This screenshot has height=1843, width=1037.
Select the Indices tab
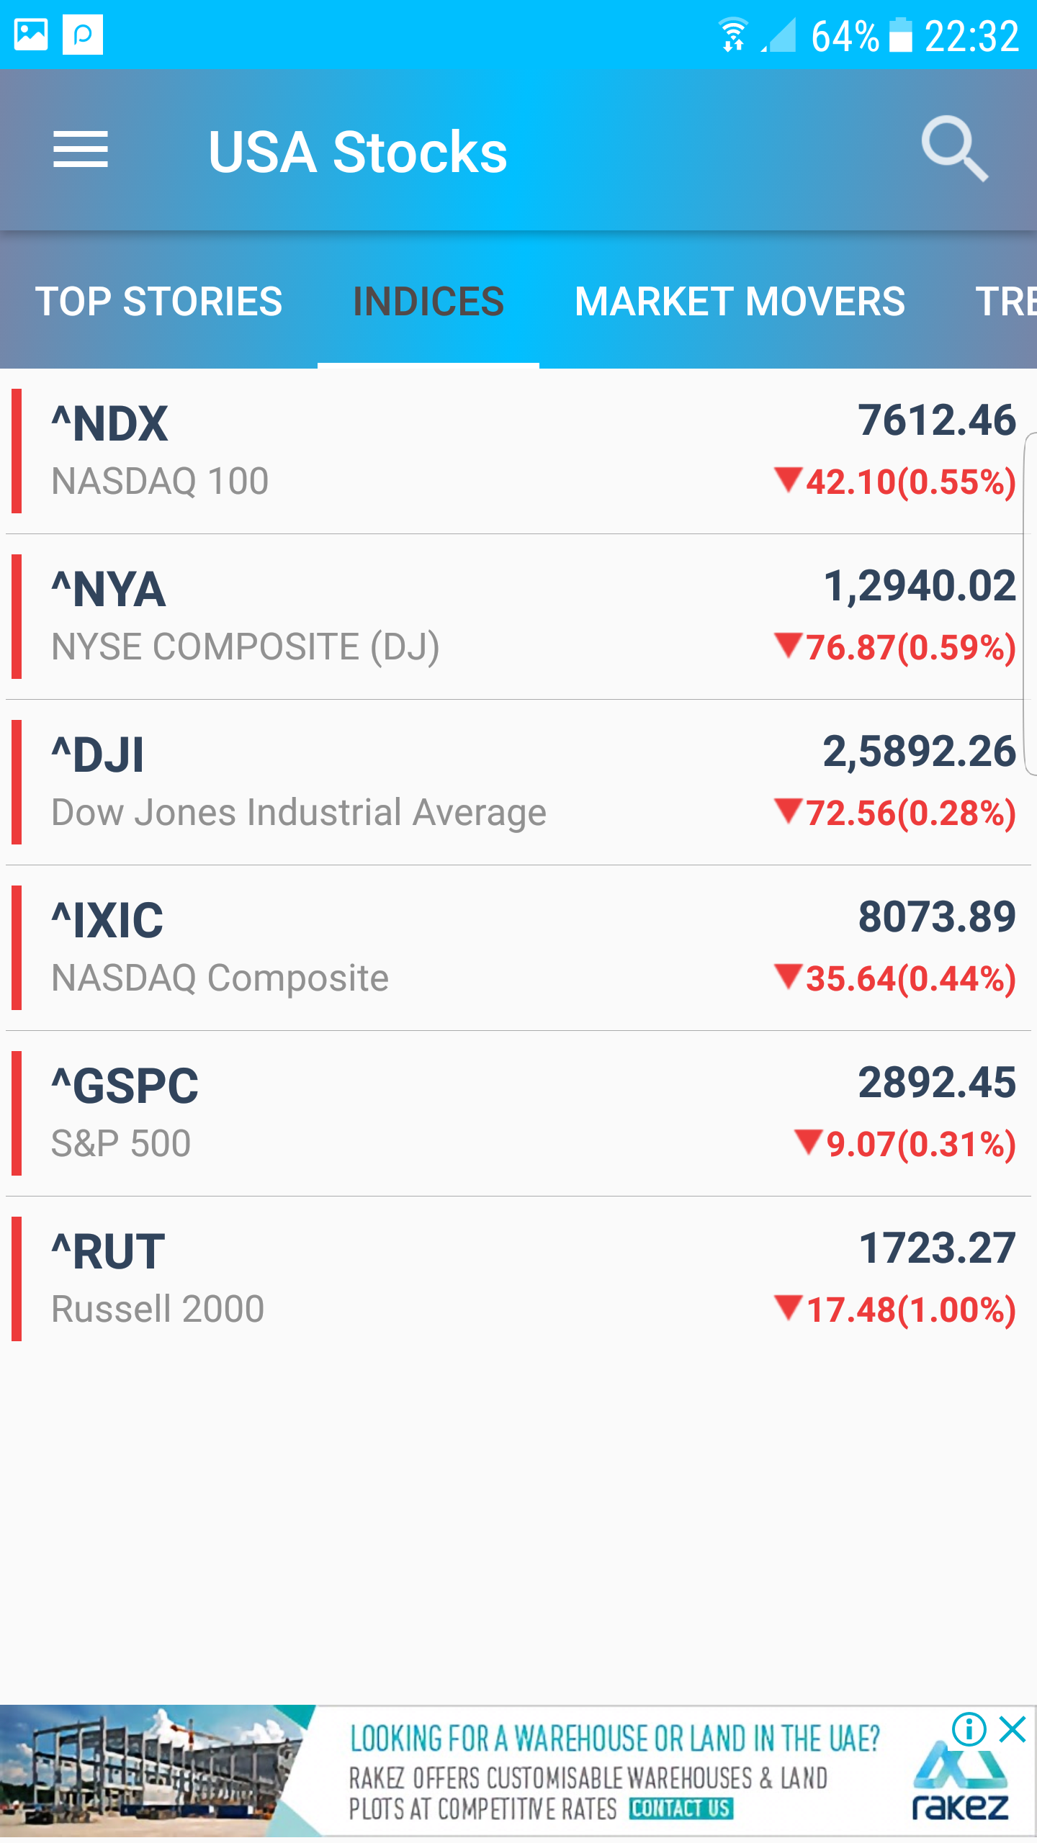coord(428,301)
